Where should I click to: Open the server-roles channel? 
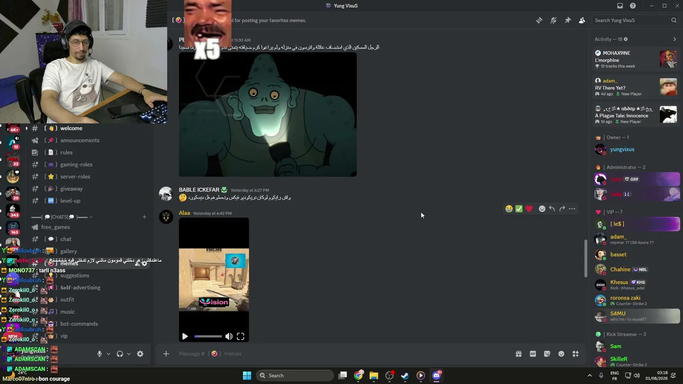coord(89,177)
